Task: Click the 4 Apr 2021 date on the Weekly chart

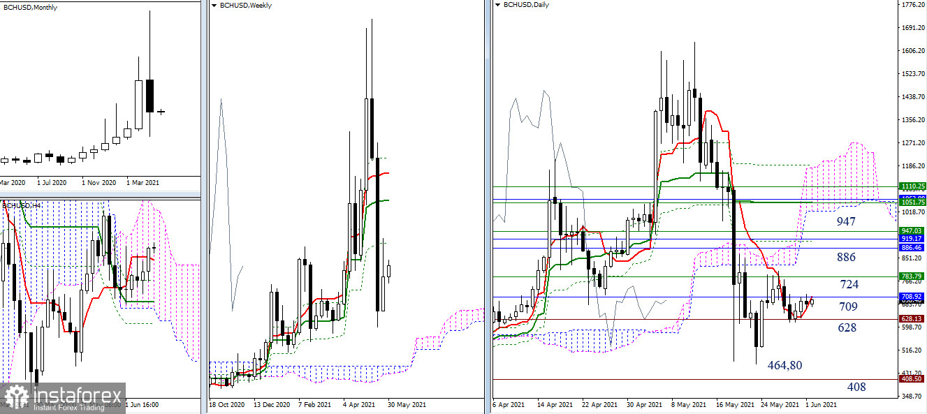Action: coord(360,404)
